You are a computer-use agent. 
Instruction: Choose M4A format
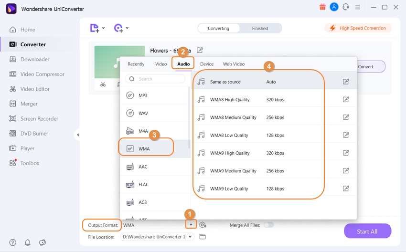(155, 131)
